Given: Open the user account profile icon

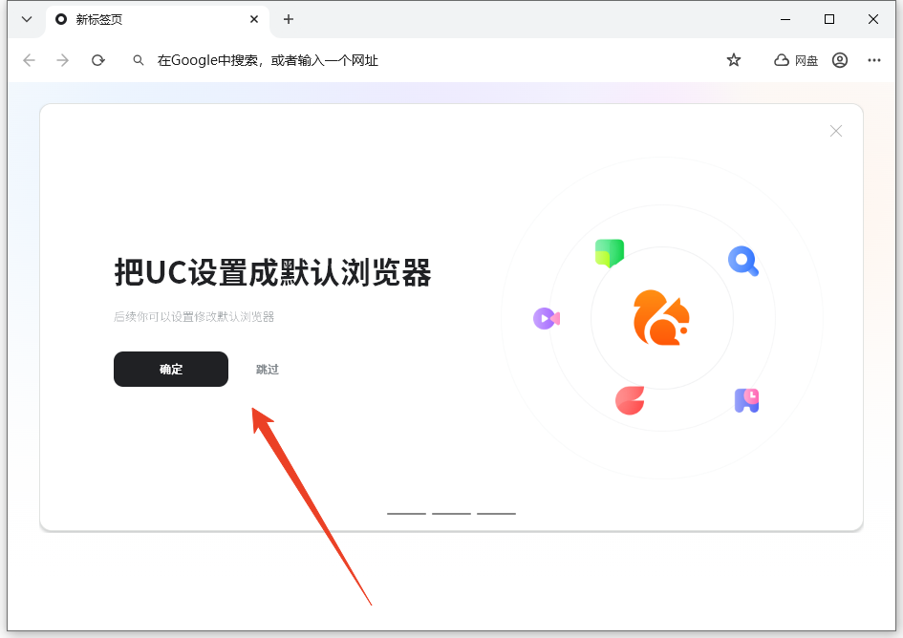Looking at the screenshot, I should (839, 59).
